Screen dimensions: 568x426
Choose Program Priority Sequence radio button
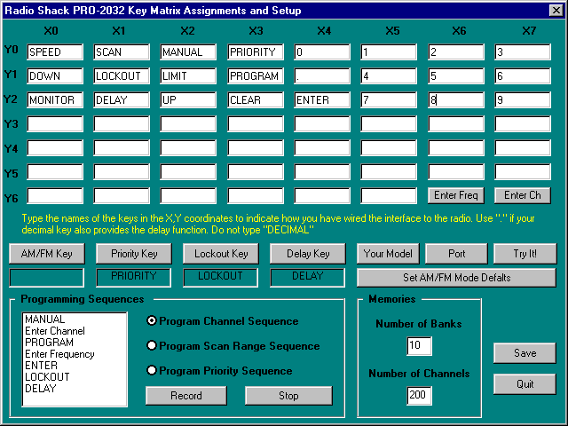[x=152, y=370]
